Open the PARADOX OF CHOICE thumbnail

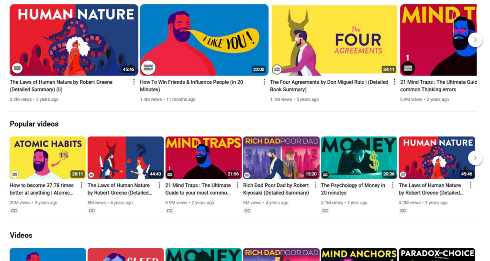pyautogui.click(x=437, y=254)
